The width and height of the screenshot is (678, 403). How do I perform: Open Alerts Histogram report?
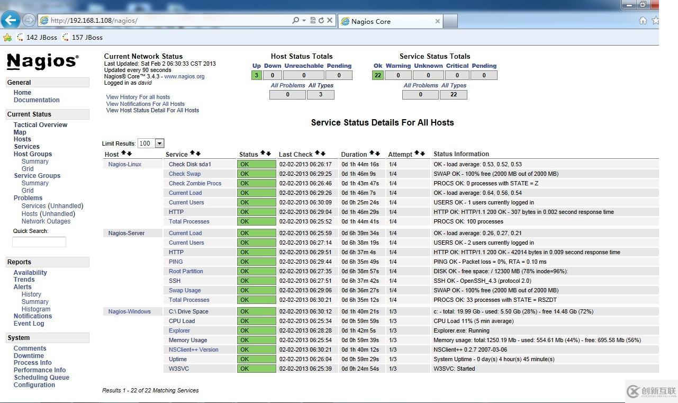click(x=36, y=309)
